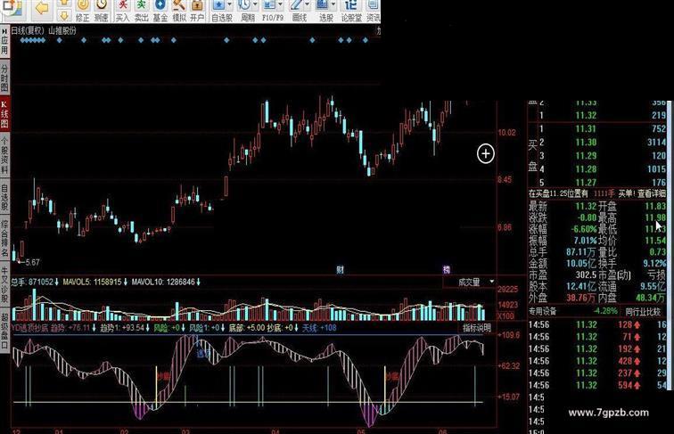Click the 天线: +108 indicator value
This screenshot has height=434, width=674.
point(319,328)
